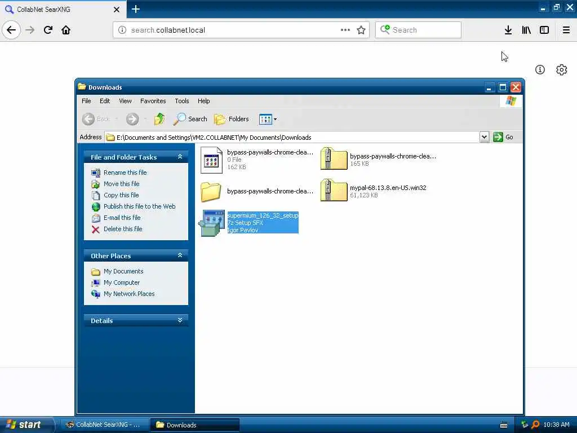Open the File menu in Downloads

86,101
